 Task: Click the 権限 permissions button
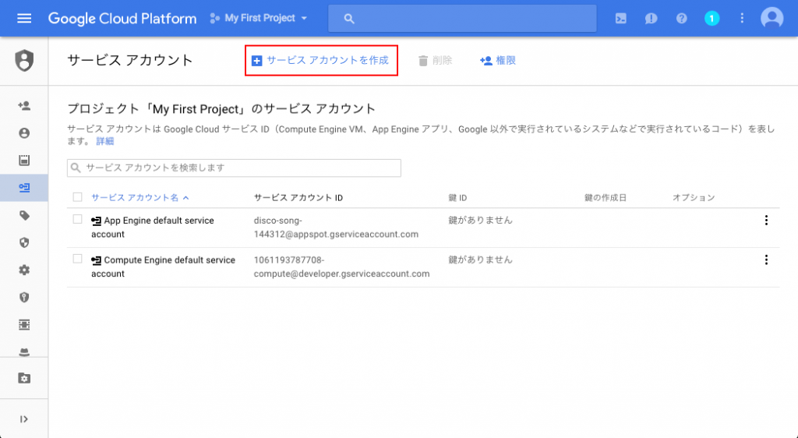(498, 61)
